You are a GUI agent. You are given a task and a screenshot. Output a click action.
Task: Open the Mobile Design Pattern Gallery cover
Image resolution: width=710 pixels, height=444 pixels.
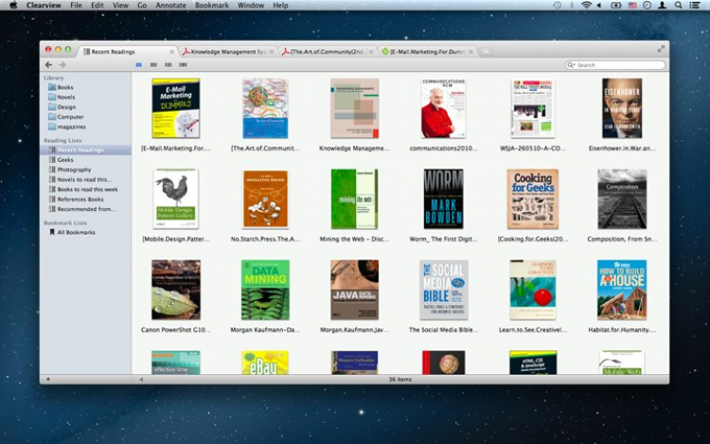(176, 199)
